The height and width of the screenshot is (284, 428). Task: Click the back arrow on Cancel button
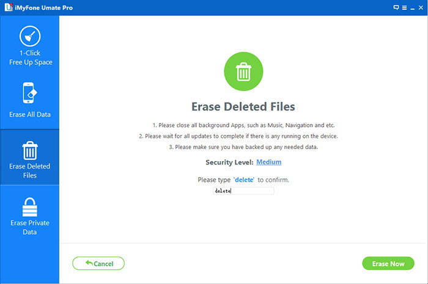89,263
